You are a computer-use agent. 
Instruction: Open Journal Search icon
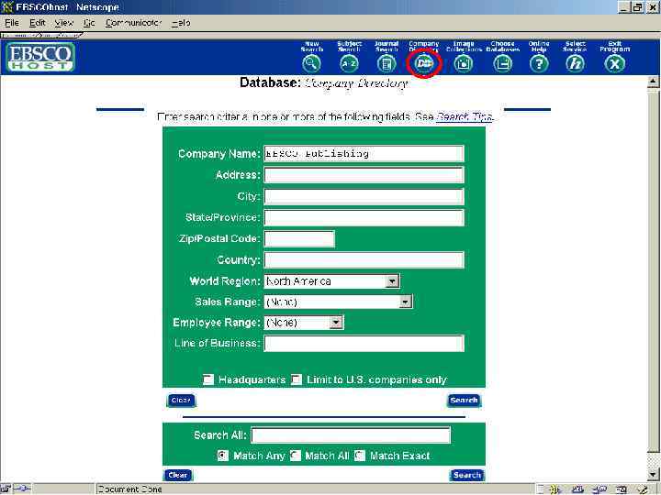click(x=387, y=63)
